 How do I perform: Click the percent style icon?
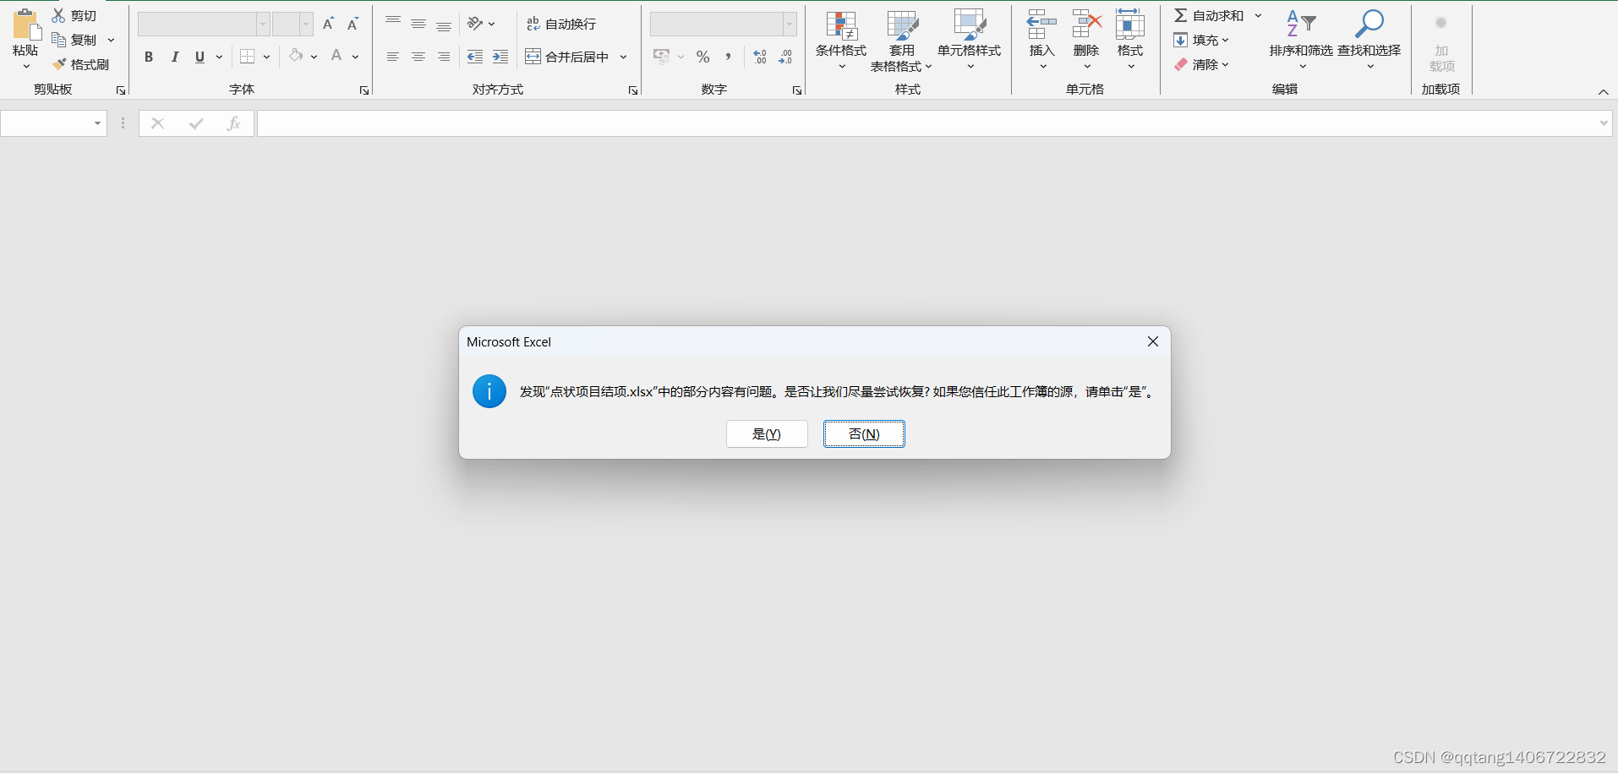(703, 57)
